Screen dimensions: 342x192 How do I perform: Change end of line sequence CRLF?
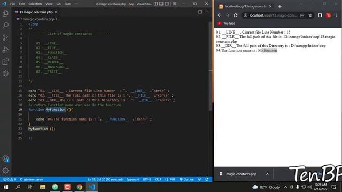click(158, 179)
